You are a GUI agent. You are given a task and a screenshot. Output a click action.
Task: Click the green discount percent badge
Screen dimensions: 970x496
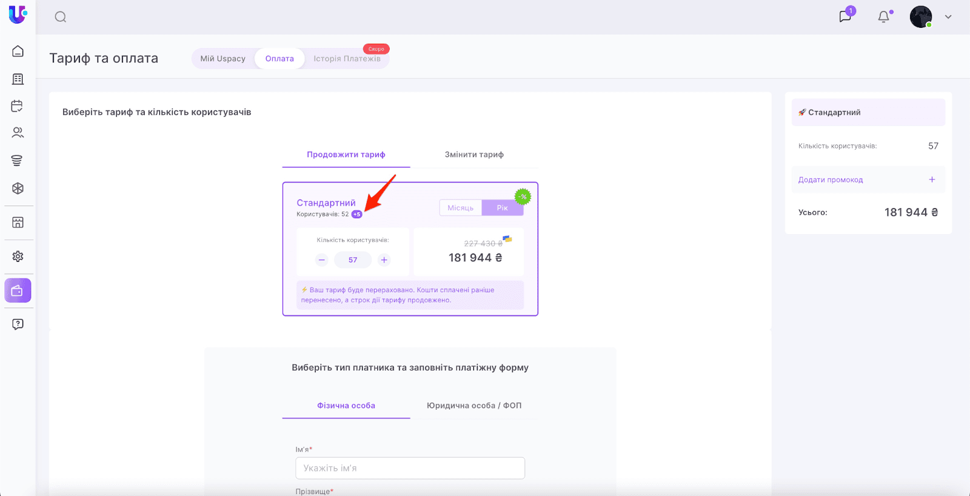point(523,196)
